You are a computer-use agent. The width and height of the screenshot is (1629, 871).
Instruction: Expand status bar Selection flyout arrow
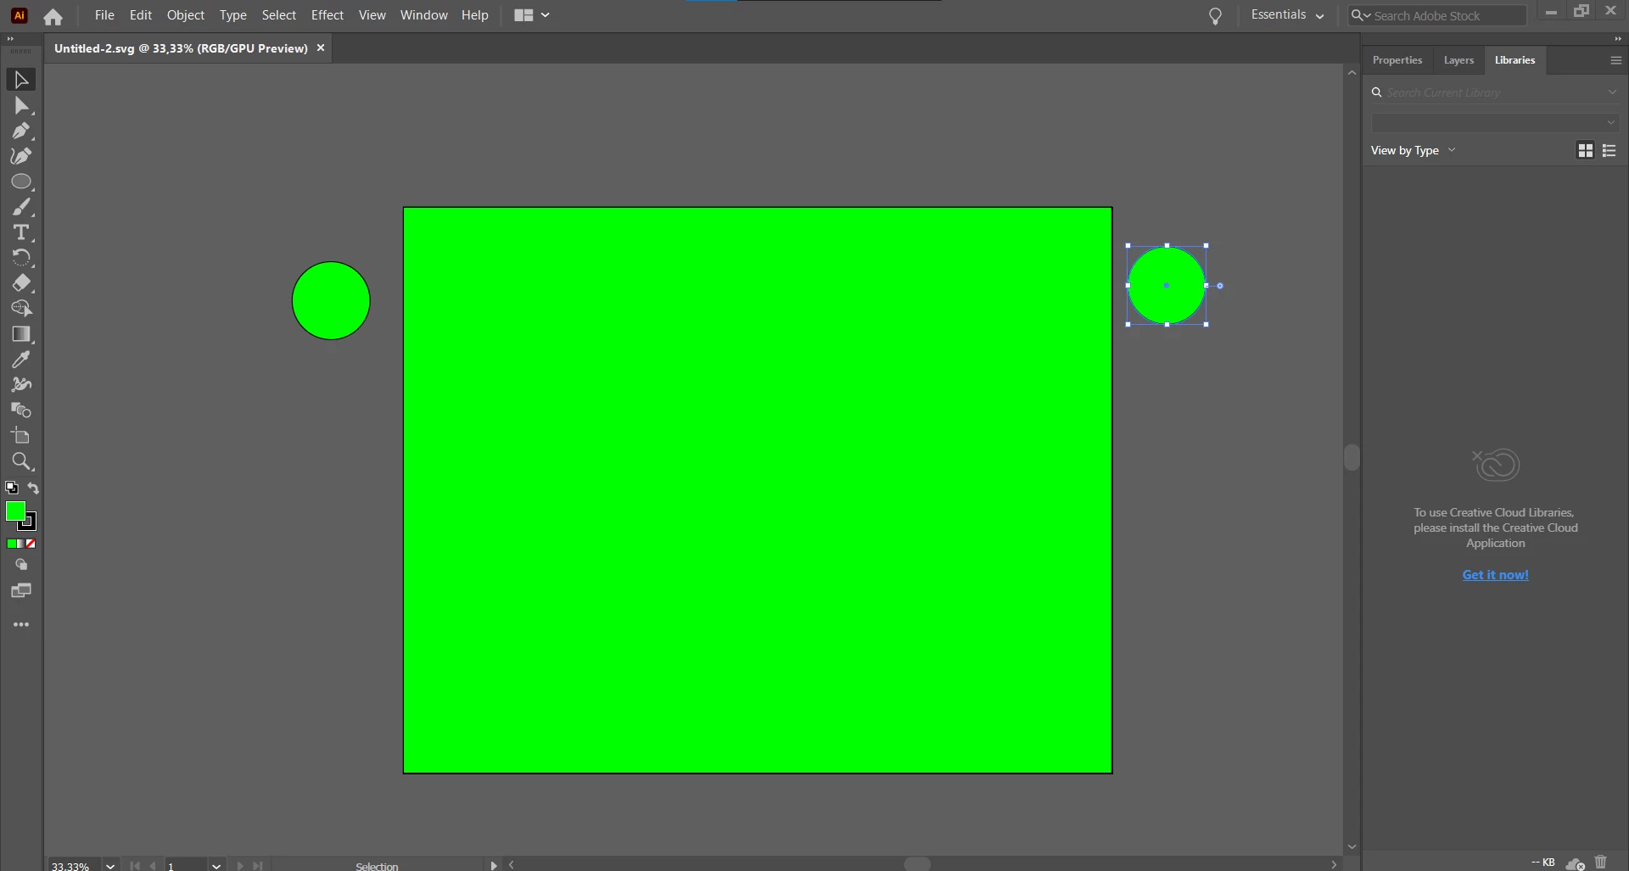tap(493, 865)
